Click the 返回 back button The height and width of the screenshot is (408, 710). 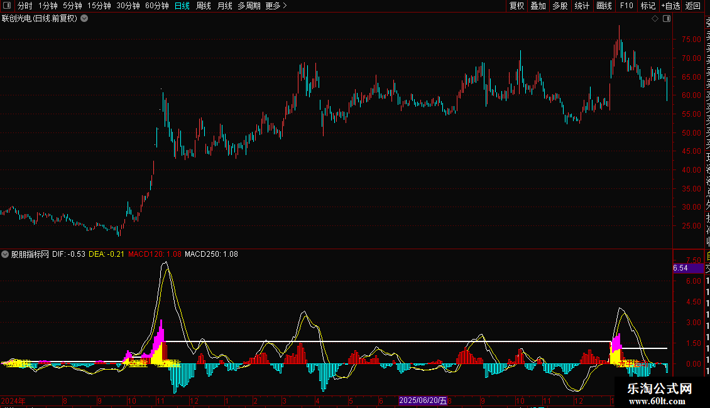(x=693, y=6)
